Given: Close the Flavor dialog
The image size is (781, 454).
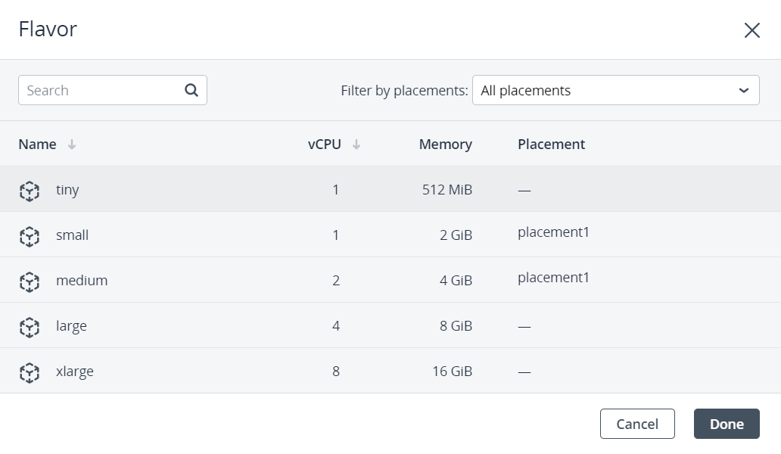Looking at the screenshot, I should click(751, 30).
